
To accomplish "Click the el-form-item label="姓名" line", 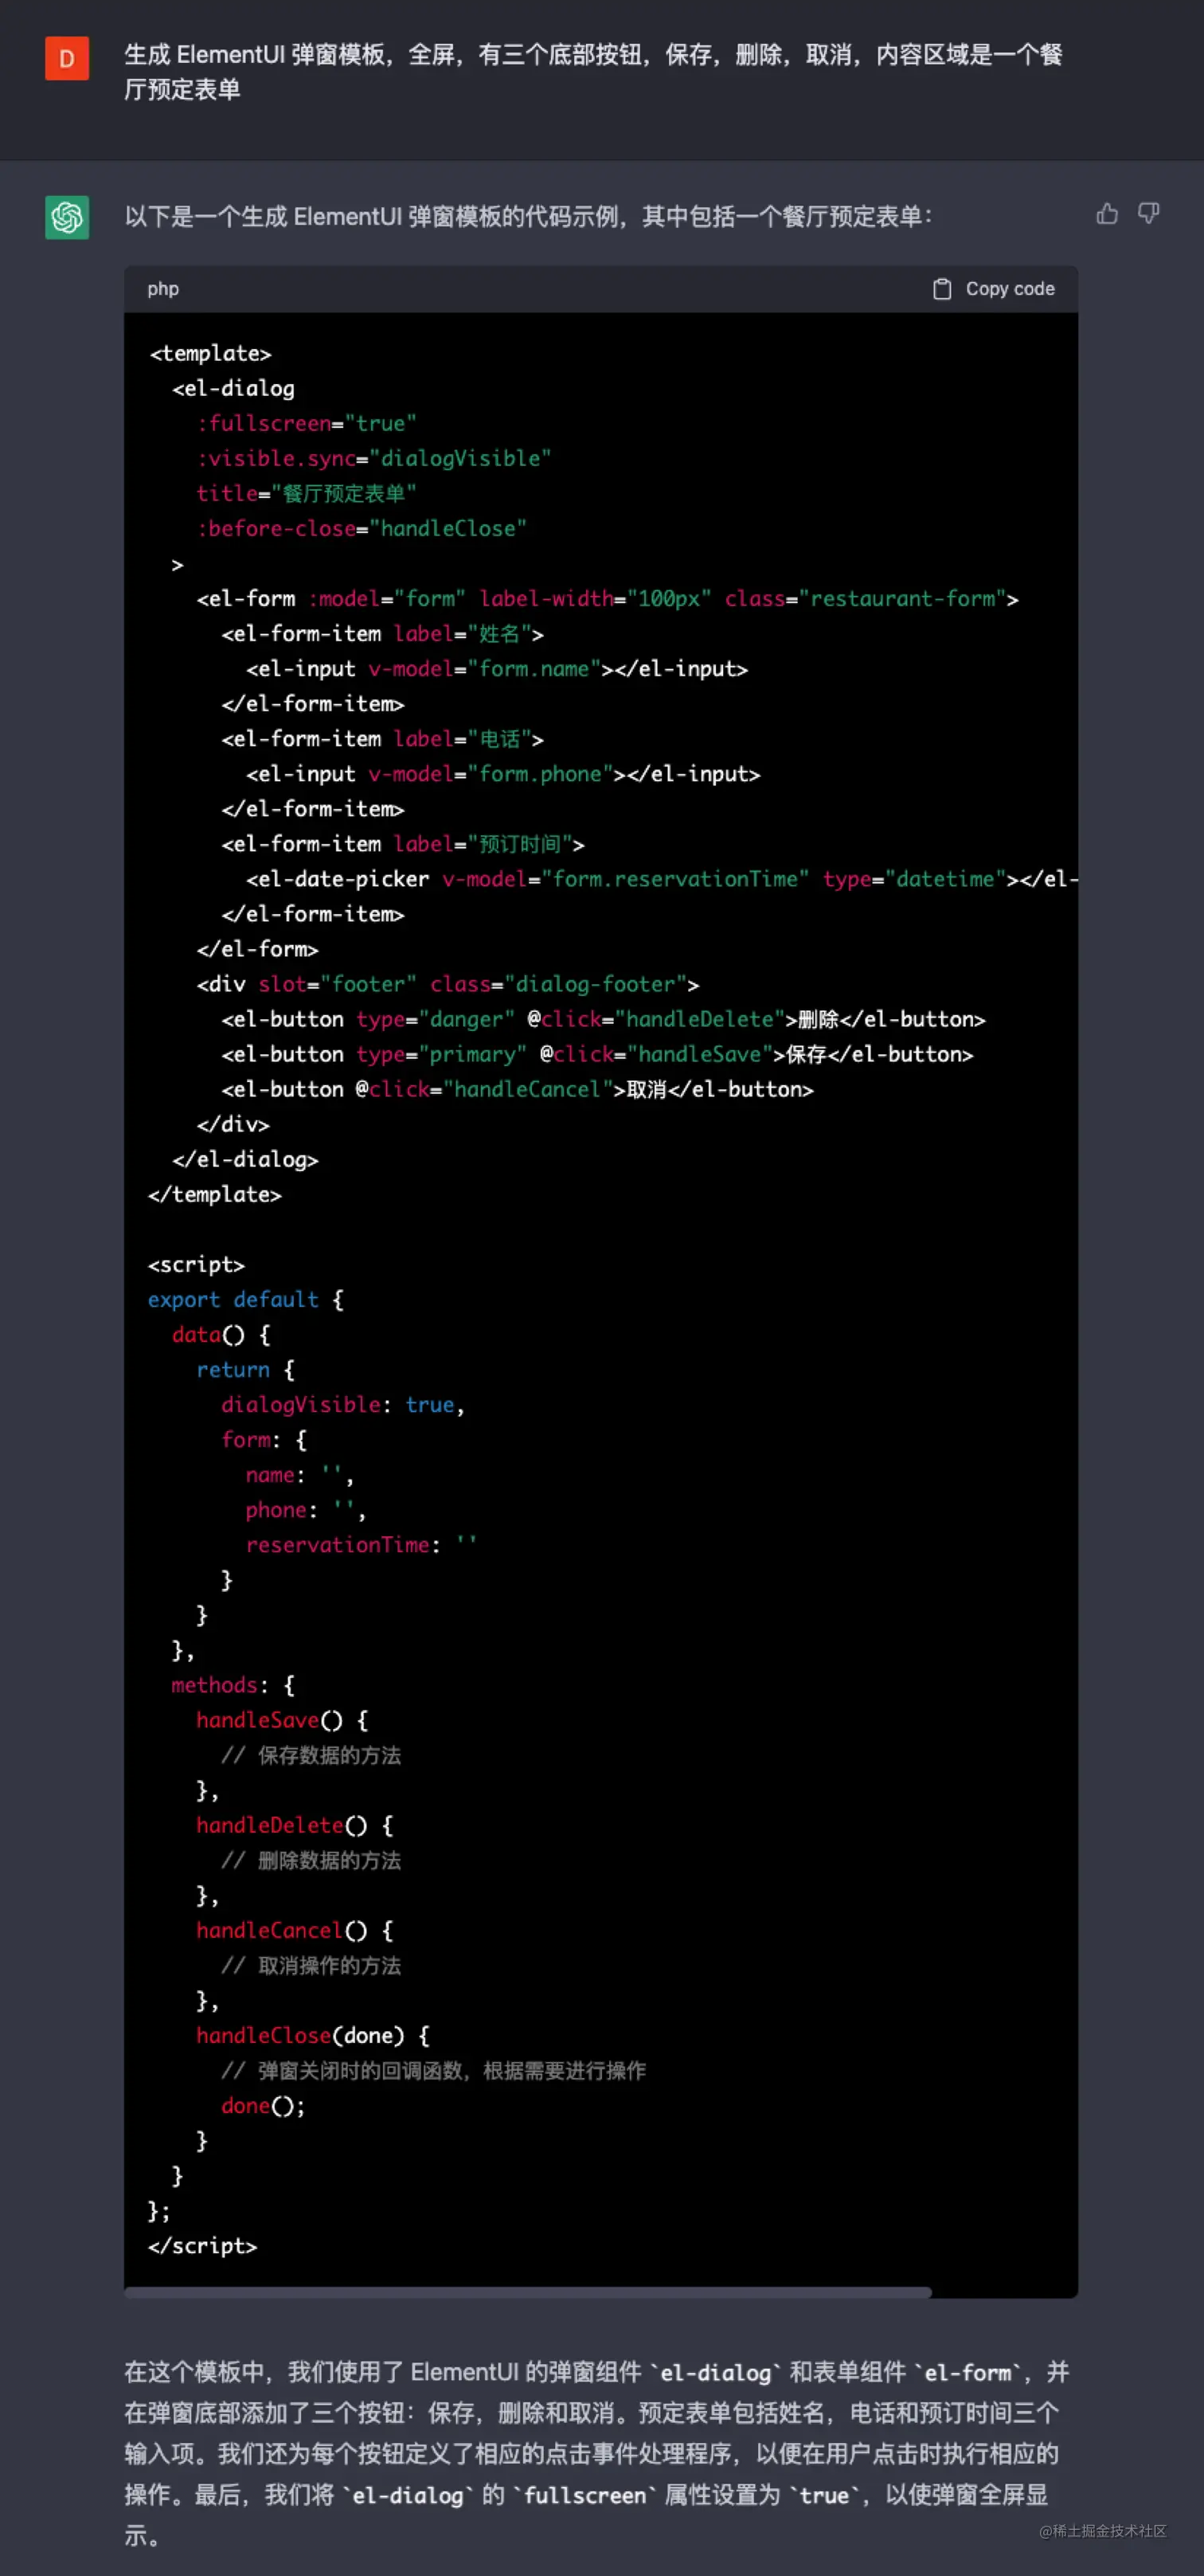I will point(381,633).
